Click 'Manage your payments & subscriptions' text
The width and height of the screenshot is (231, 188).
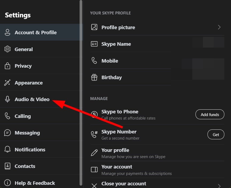coord(136,174)
